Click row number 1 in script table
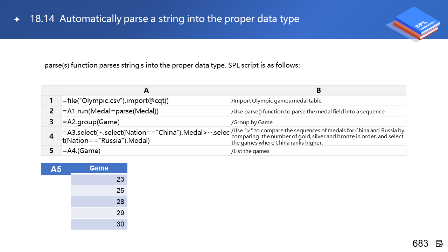The height and width of the screenshot is (252, 448). tap(51, 100)
